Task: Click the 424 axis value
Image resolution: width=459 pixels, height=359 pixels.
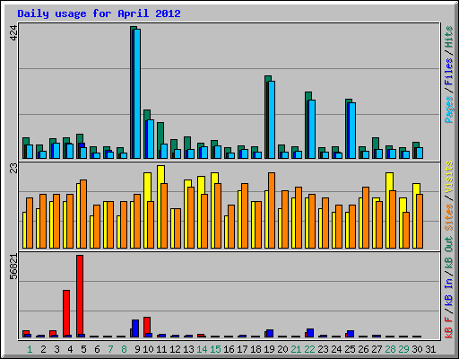Action: coord(13,33)
